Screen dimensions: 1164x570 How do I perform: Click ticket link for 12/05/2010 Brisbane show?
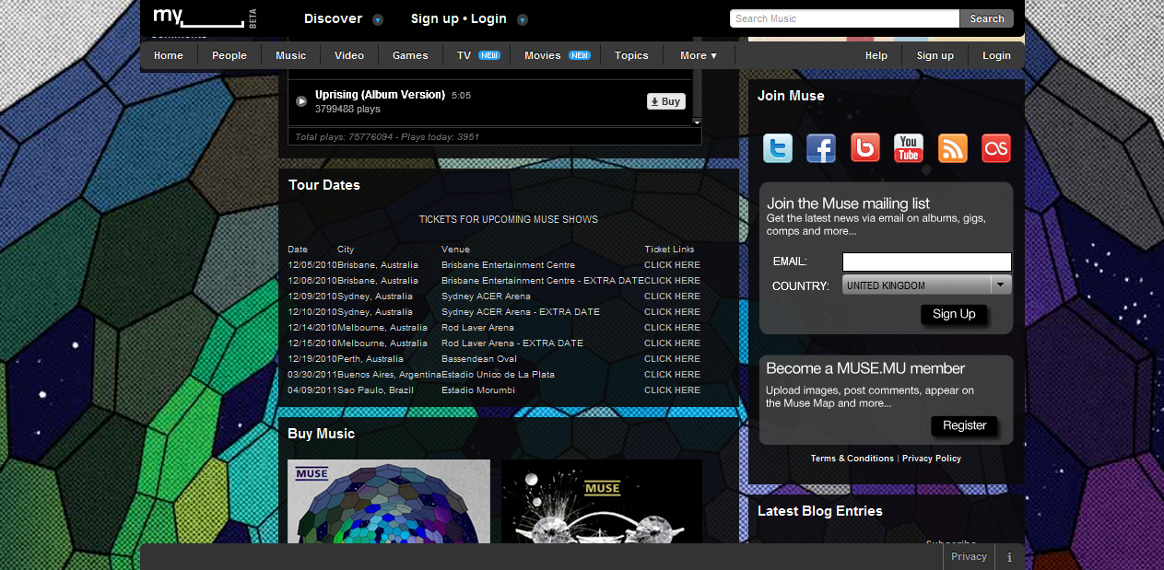pyautogui.click(x=672, y=265)
